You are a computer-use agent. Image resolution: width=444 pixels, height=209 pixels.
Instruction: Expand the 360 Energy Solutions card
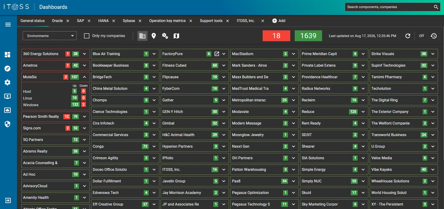(x=84, y=54)
